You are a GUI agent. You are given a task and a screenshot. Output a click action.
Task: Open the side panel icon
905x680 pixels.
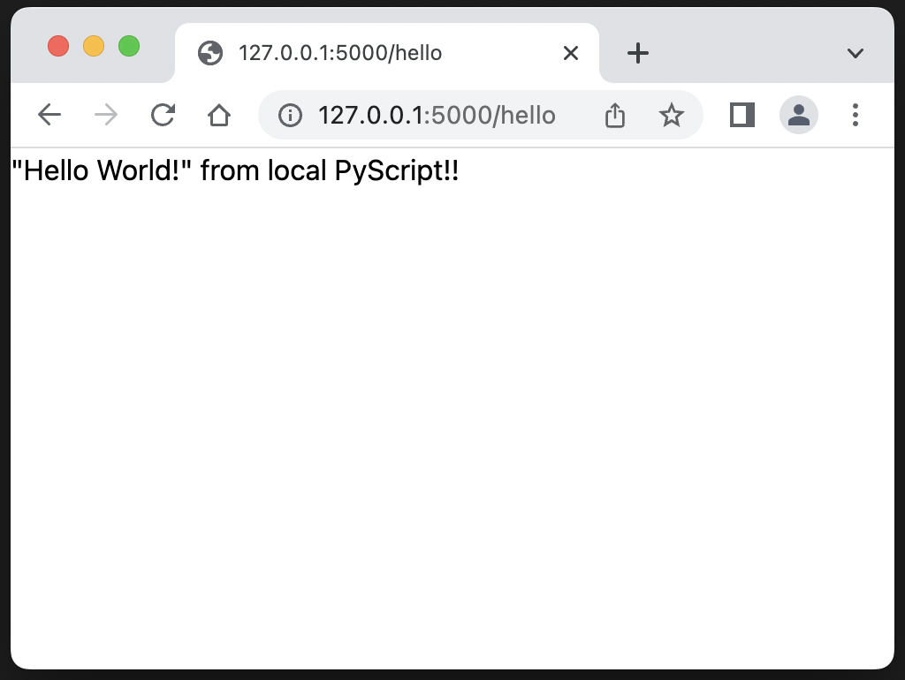[741, 115]
